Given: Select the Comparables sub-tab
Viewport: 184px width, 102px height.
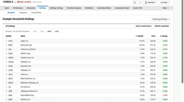Looking at the screenshot, I should point(36,13).
